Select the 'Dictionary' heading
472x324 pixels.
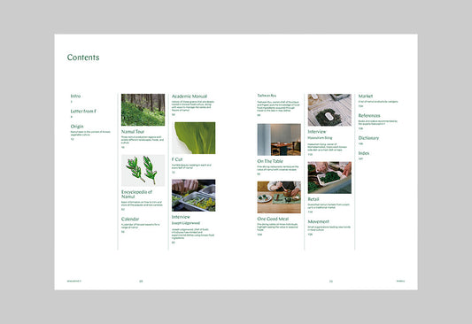pos(368,138)
